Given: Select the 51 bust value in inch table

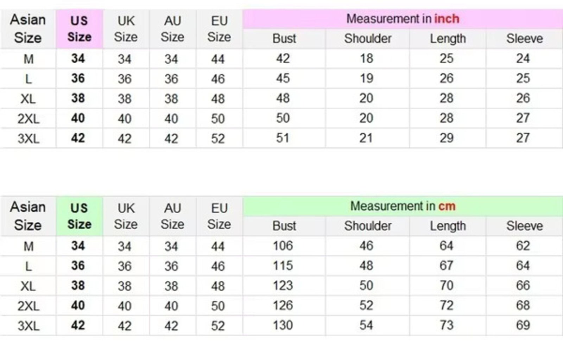Looking at the screenshot, I should pos(283,138).
